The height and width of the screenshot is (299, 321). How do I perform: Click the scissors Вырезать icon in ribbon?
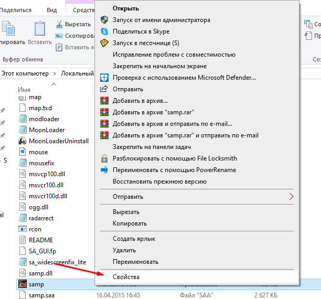pos(59,25)
